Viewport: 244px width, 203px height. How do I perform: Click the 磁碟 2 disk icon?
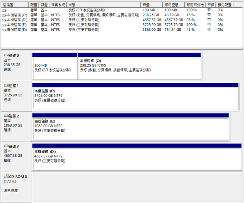pos(6,116)
